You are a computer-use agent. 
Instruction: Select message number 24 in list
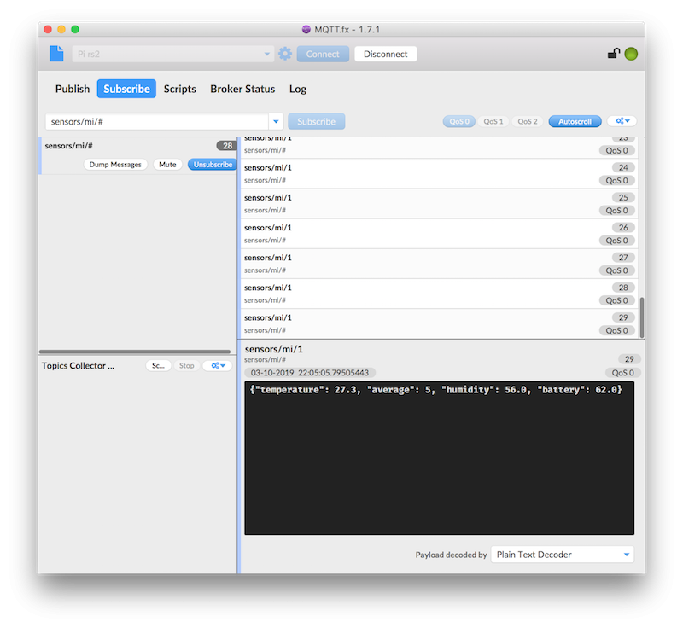click(439, 174)
